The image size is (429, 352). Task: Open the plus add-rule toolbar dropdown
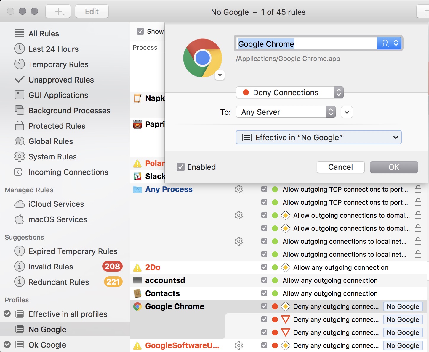point(58,12)
